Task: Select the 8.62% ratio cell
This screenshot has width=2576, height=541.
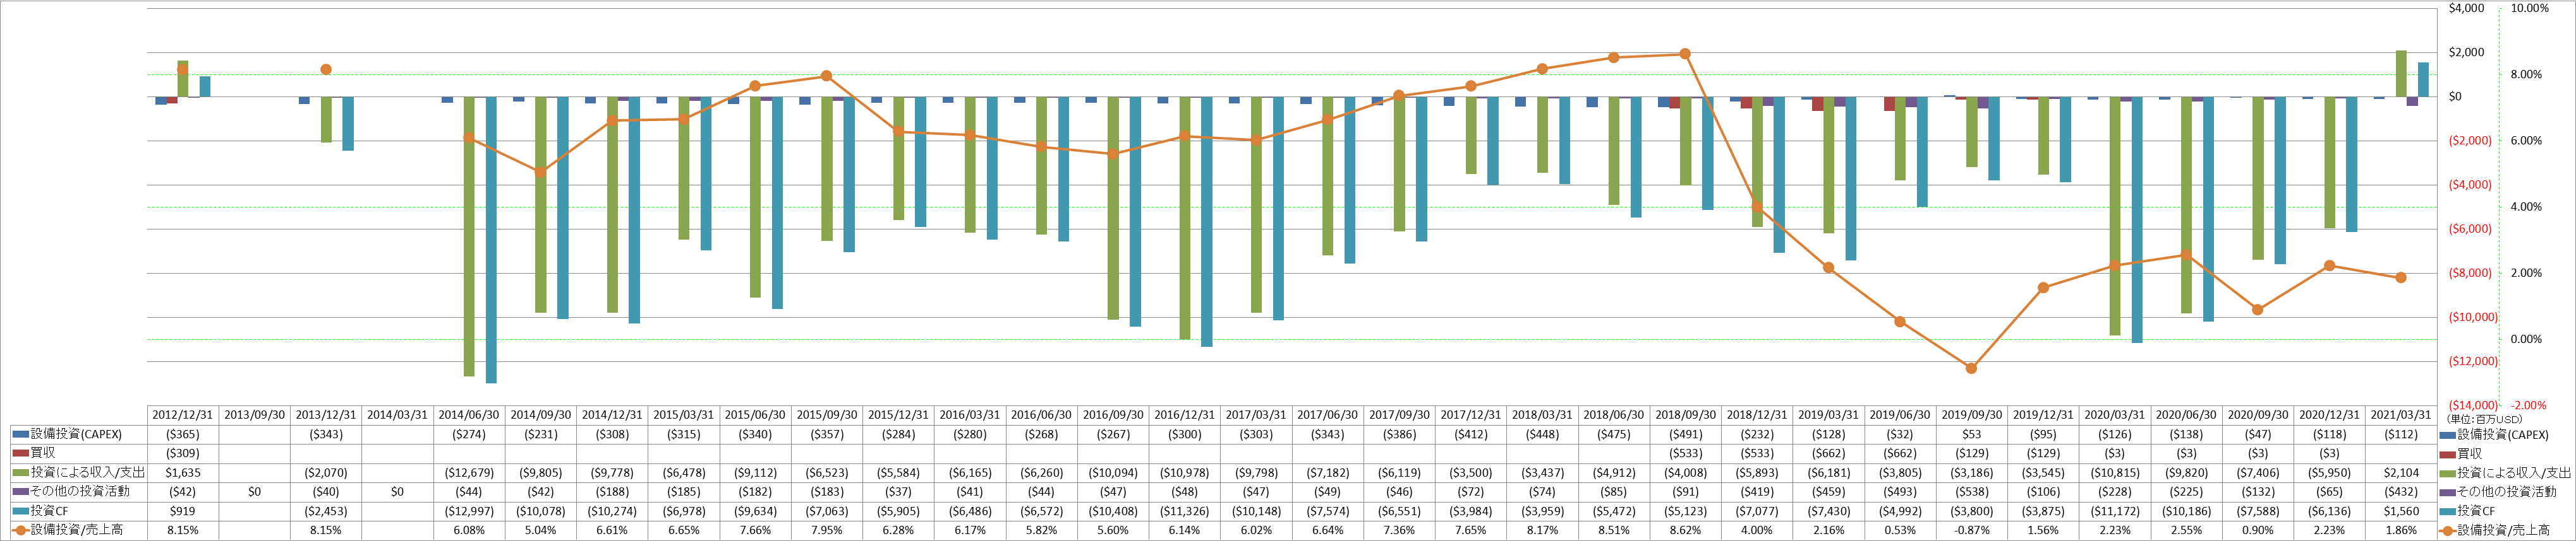Action: coord(1685,530)
